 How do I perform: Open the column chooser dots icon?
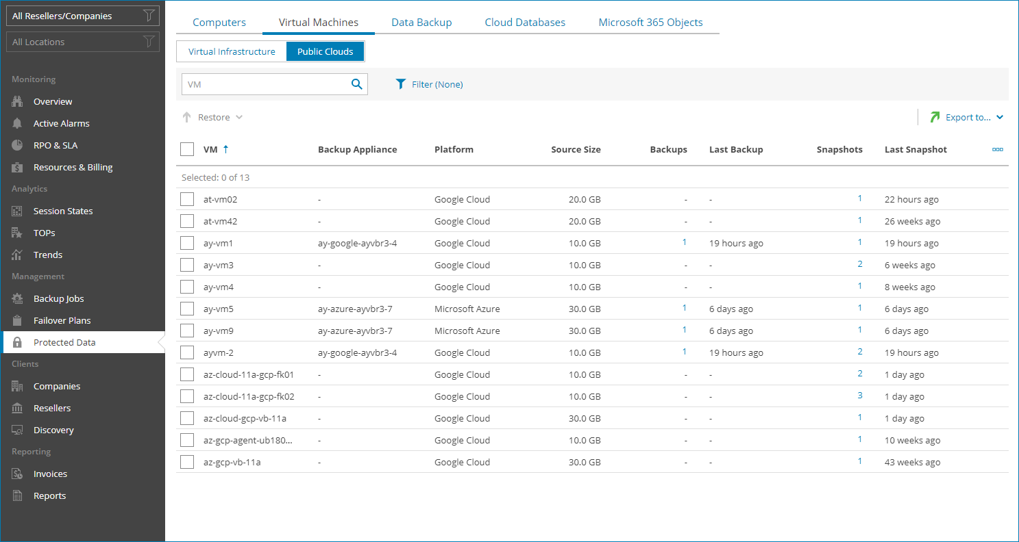(998, 149)
